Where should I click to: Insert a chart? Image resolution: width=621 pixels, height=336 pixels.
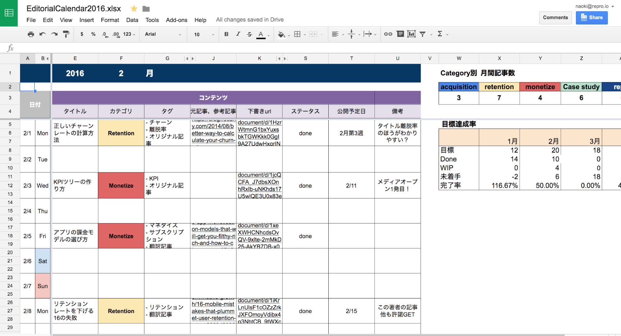411,34
